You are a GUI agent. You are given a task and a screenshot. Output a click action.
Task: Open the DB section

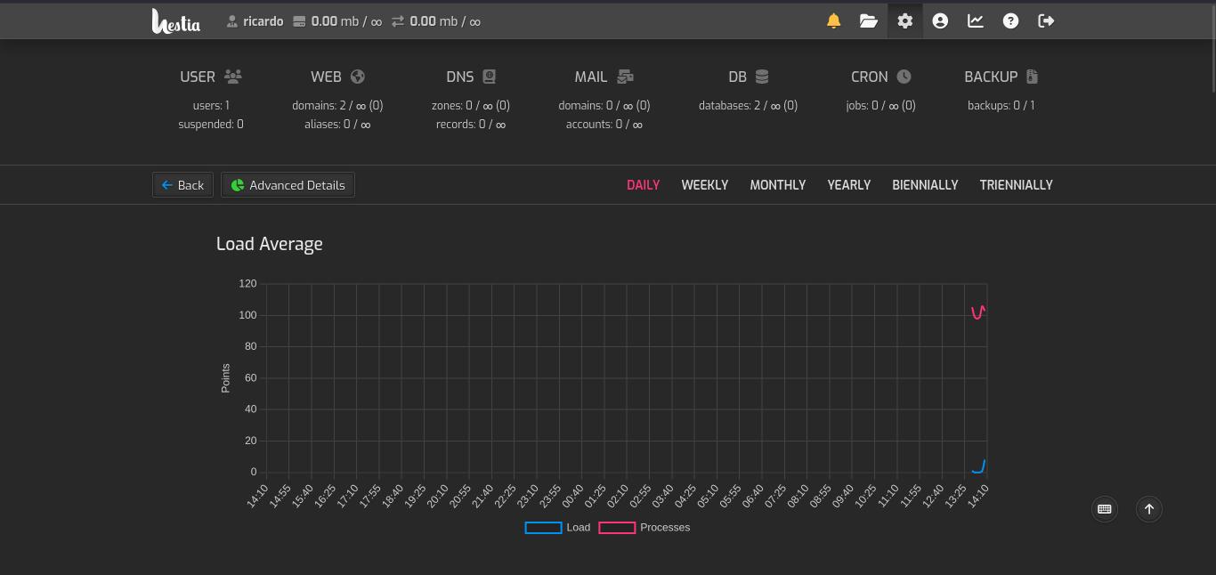[748, 77]
